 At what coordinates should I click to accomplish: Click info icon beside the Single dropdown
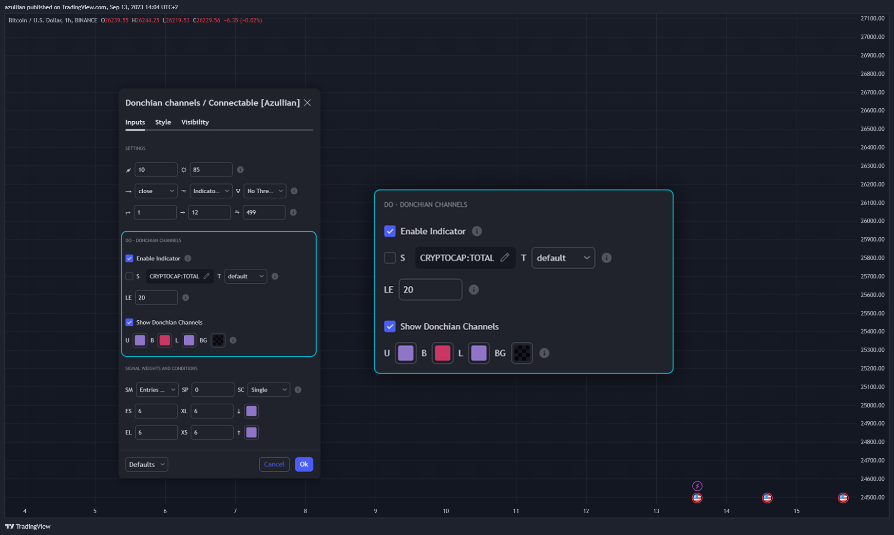[298, 390]
